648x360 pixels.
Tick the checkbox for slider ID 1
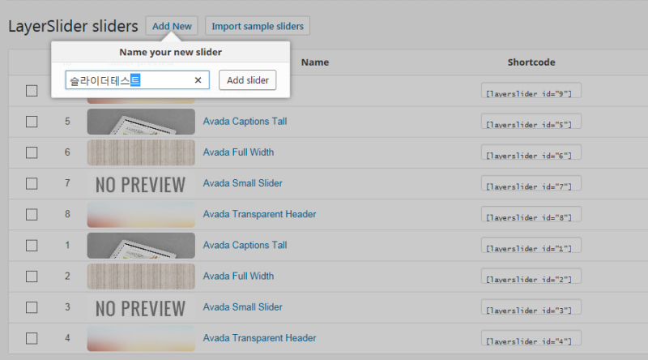32,245
